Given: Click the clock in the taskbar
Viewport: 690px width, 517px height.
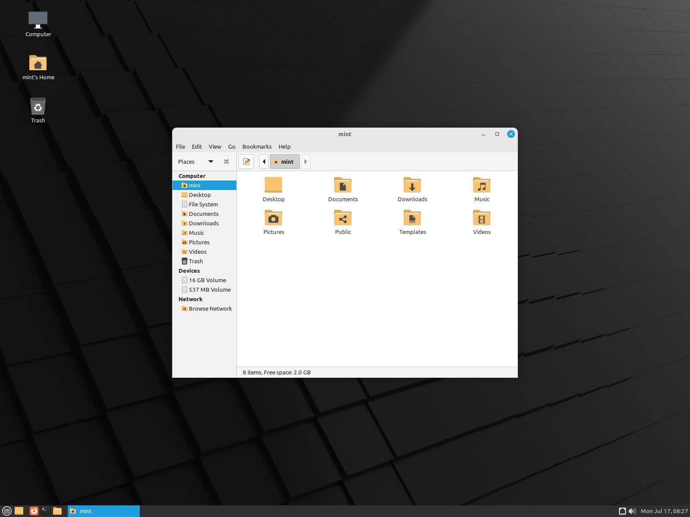Looking at the screenshot, I should click(664, 511).
